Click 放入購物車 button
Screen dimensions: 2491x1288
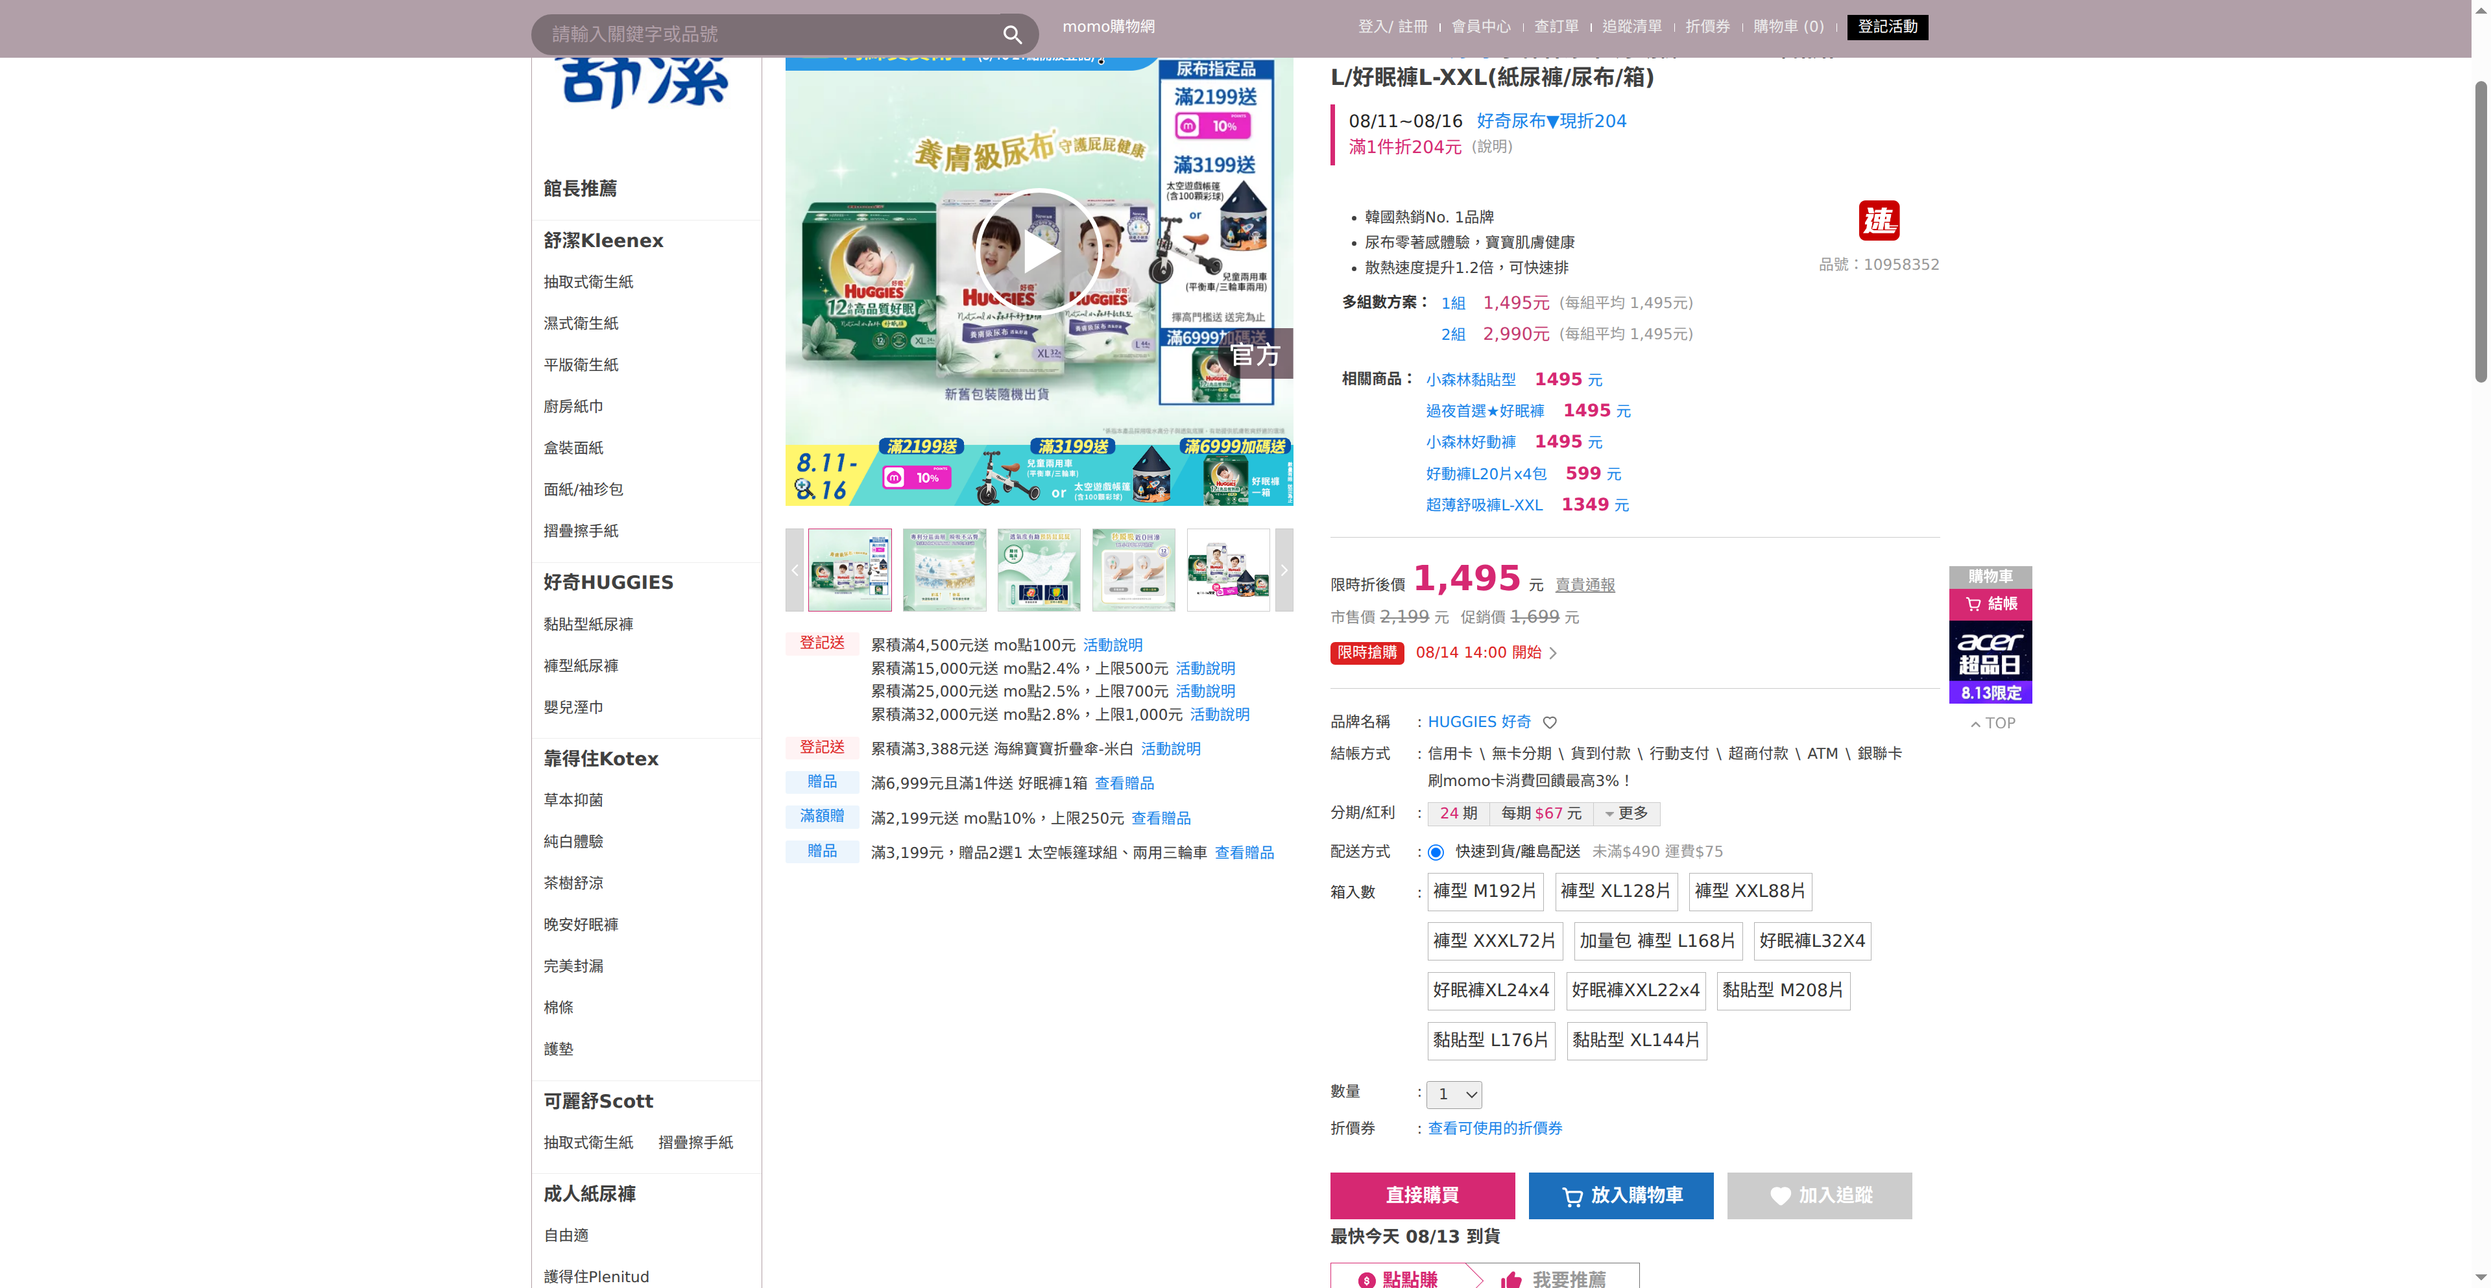[x=1620, y=1196]
